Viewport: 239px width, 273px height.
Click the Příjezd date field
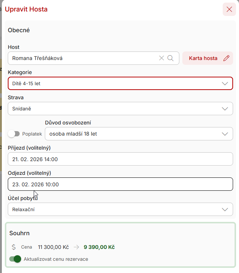coord(120,159)
